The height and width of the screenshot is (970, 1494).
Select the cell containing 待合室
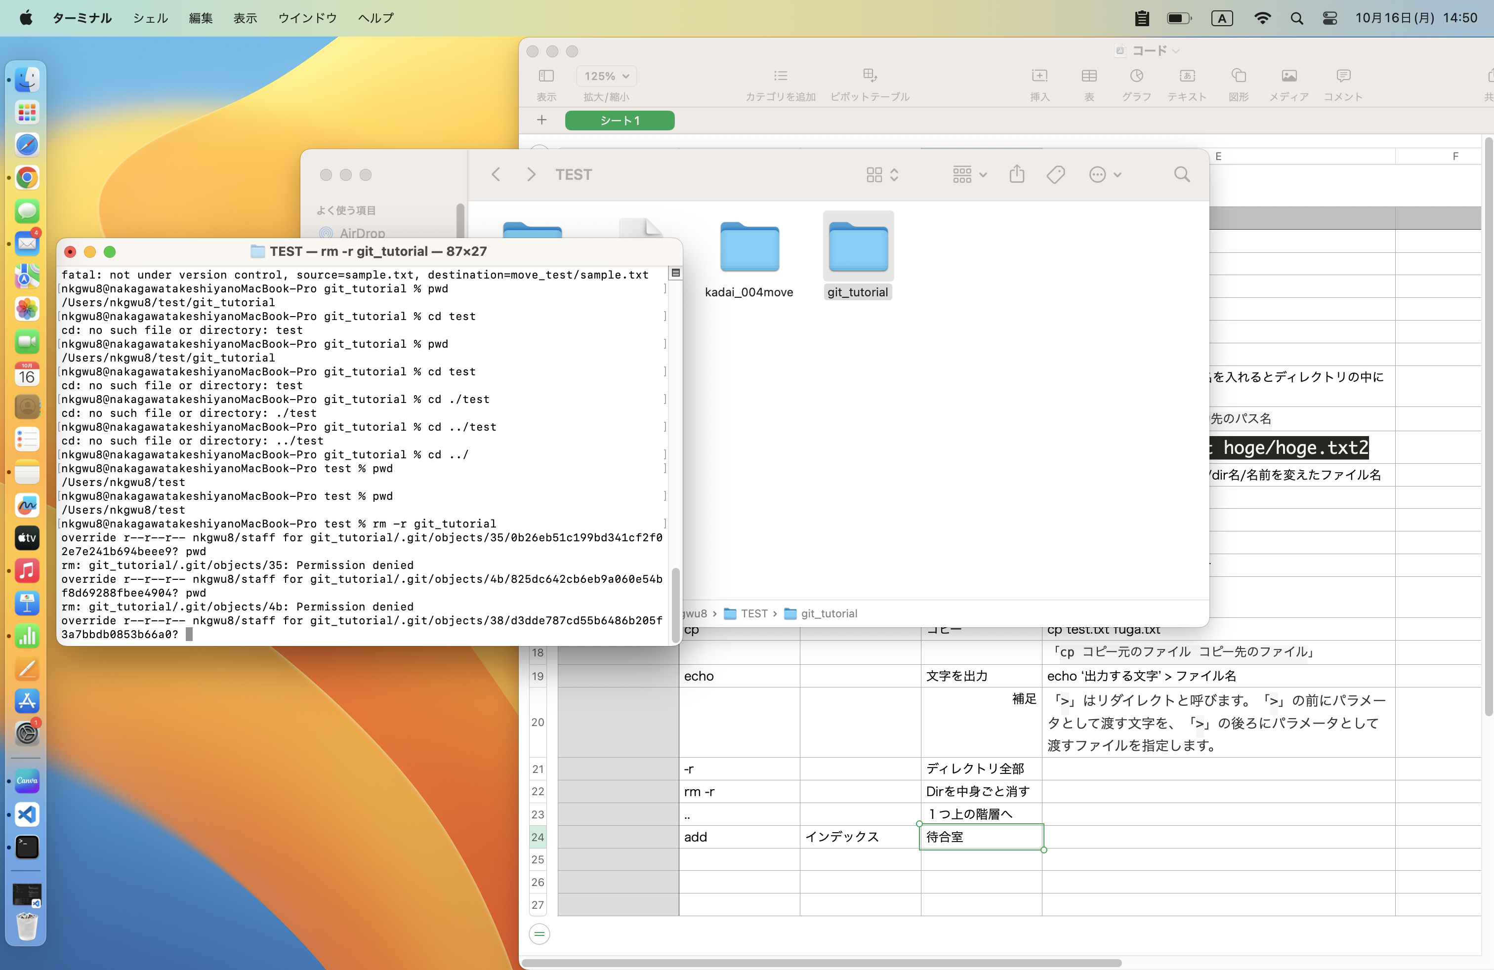pos(981,837)
